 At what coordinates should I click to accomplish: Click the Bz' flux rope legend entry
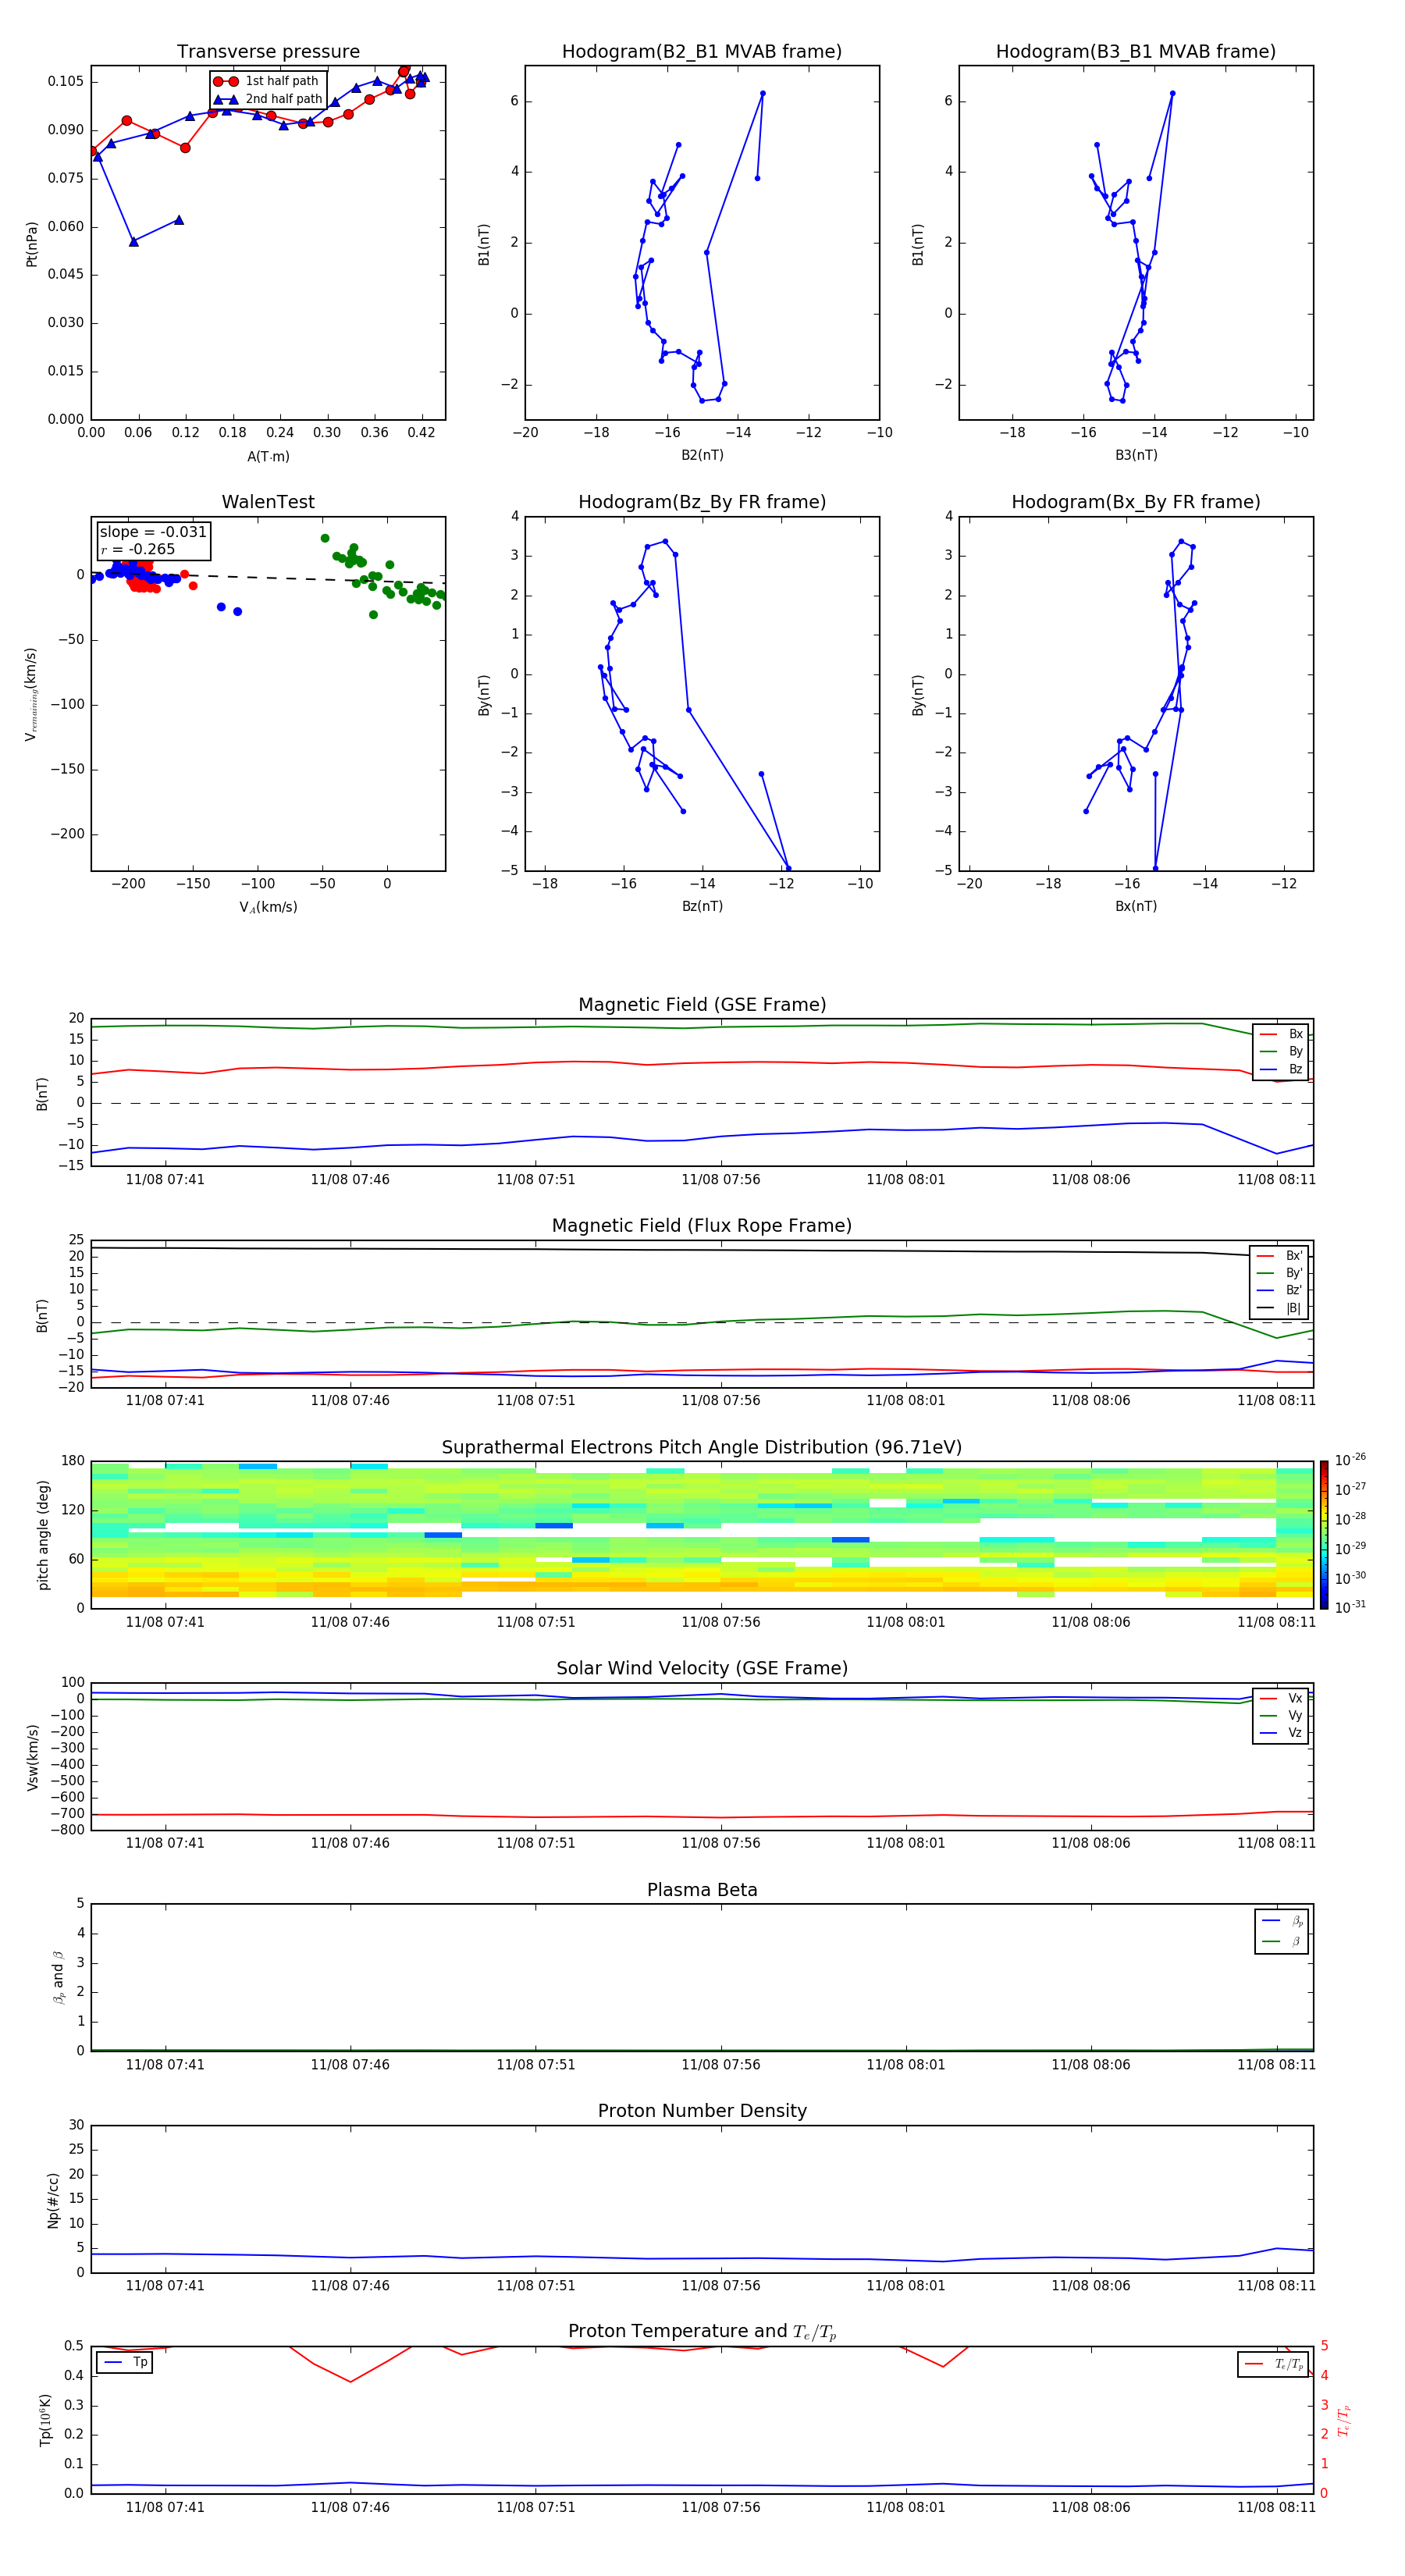(1280, 1290)
